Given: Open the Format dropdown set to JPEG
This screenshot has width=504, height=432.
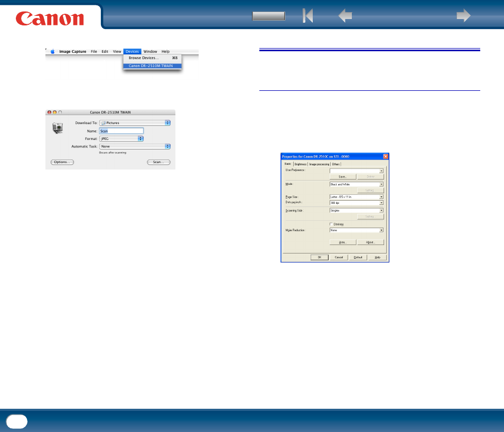Looking at the screenshot, I should point(121,138).
